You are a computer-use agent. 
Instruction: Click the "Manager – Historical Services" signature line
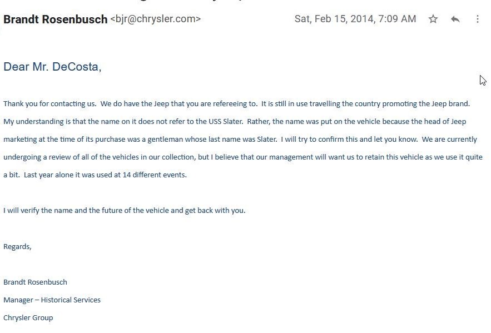click(52, 300)
